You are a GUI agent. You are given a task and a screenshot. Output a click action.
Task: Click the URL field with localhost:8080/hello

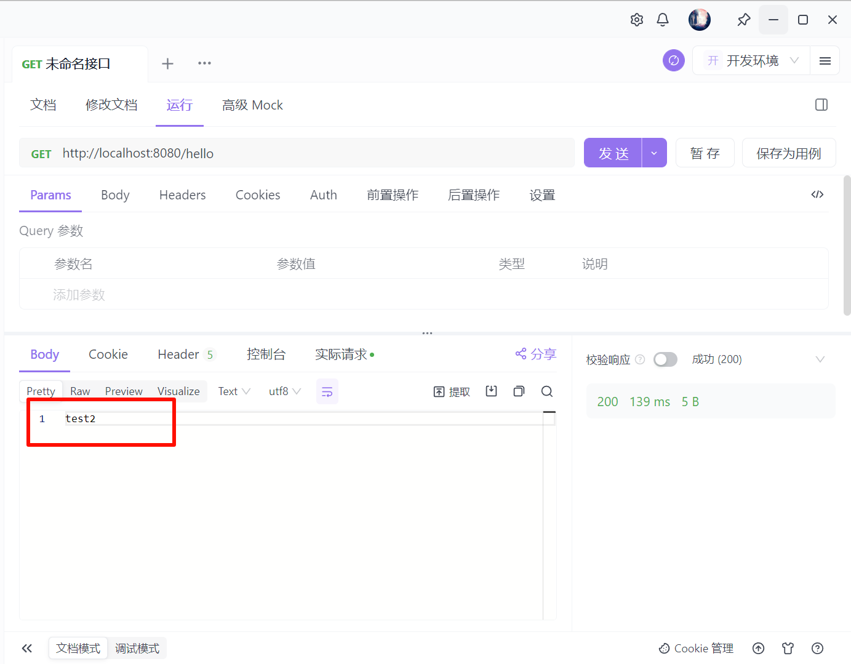pos(316,153)
